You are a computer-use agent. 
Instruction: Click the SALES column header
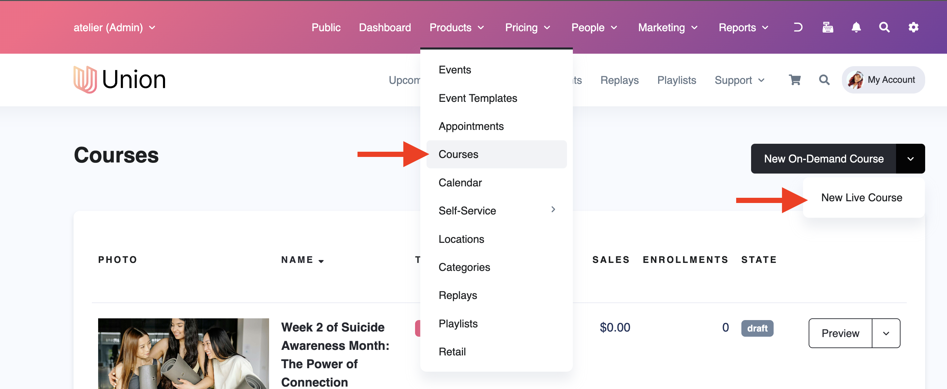click(611, 260)
